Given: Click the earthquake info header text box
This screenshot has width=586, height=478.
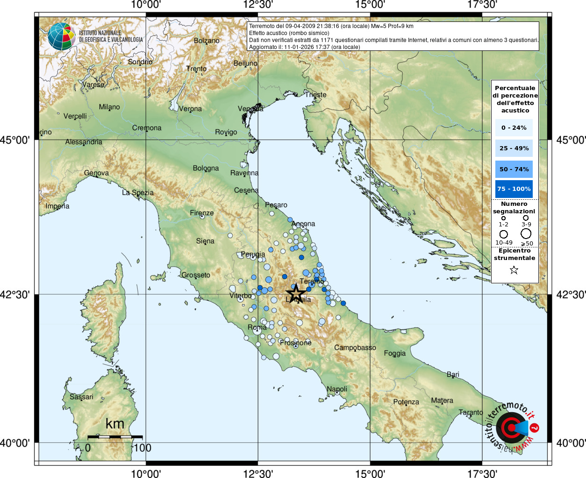Looking at the screenshot, I should 393,36.
